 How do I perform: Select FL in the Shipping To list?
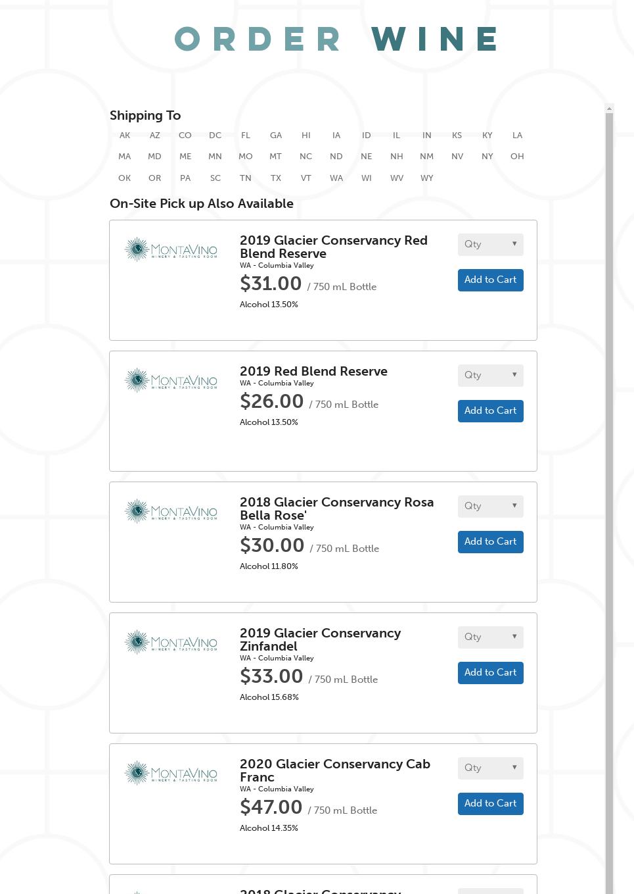pos(246,135)
